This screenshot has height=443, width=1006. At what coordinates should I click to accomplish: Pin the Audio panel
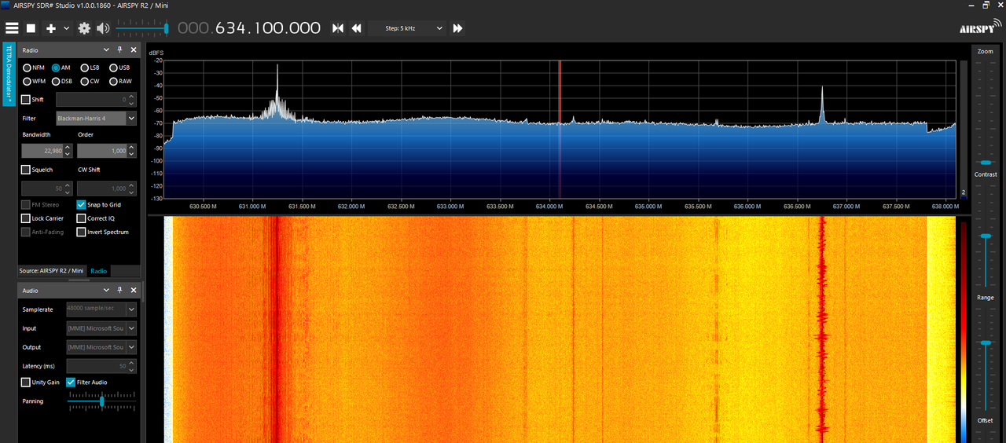(x=120, y=291)
